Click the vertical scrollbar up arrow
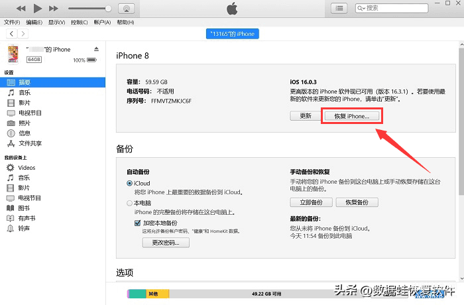 coord(461,44)
